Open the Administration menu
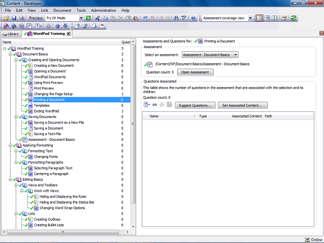The height and width of the screenshot is (243, 324). (x=103, y=10)
